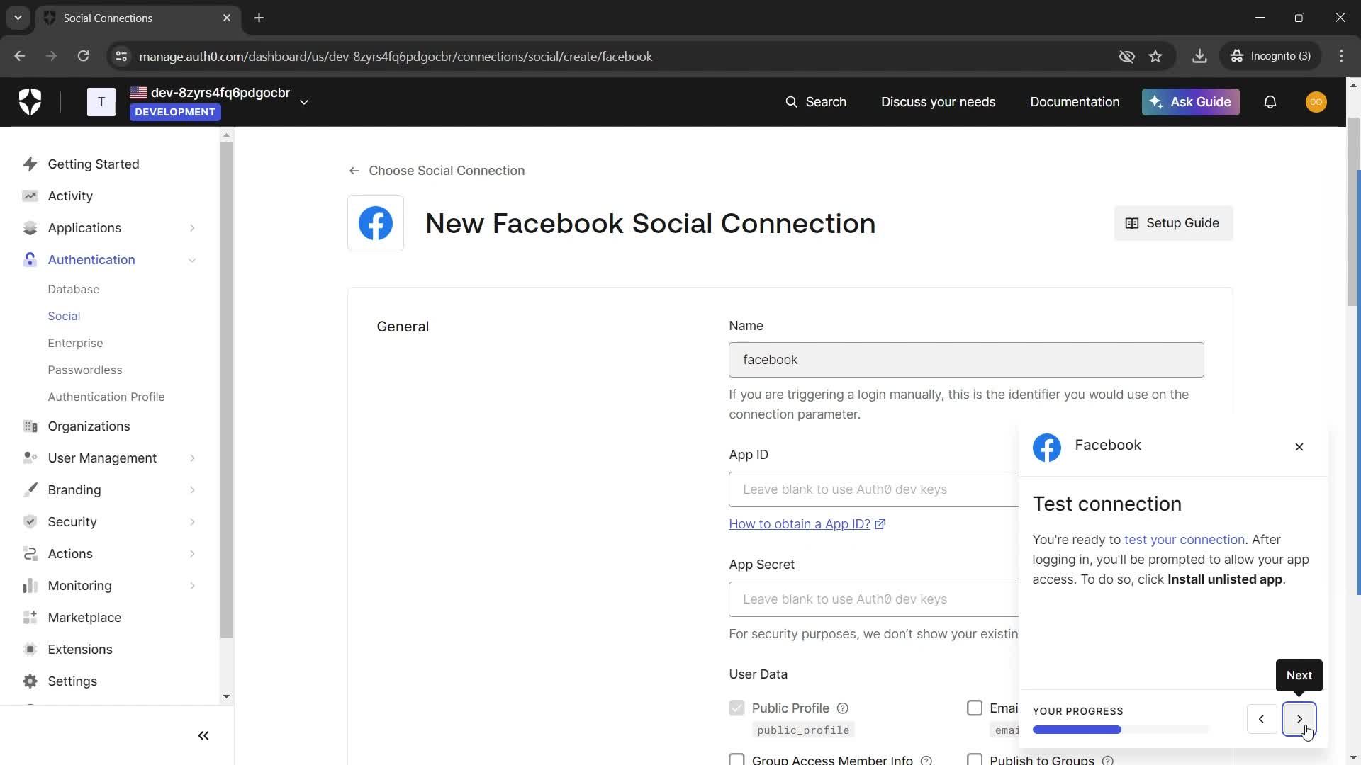Open the browser tab search dropdown
The height and width of the screenshot is (765, 1361).
(18, 18)
